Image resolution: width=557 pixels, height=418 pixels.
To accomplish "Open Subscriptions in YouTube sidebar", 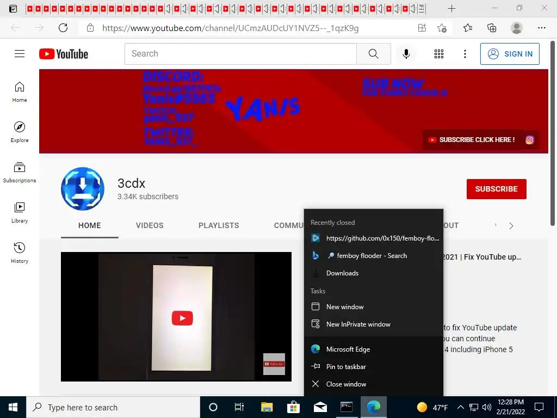I will point(20,173).
